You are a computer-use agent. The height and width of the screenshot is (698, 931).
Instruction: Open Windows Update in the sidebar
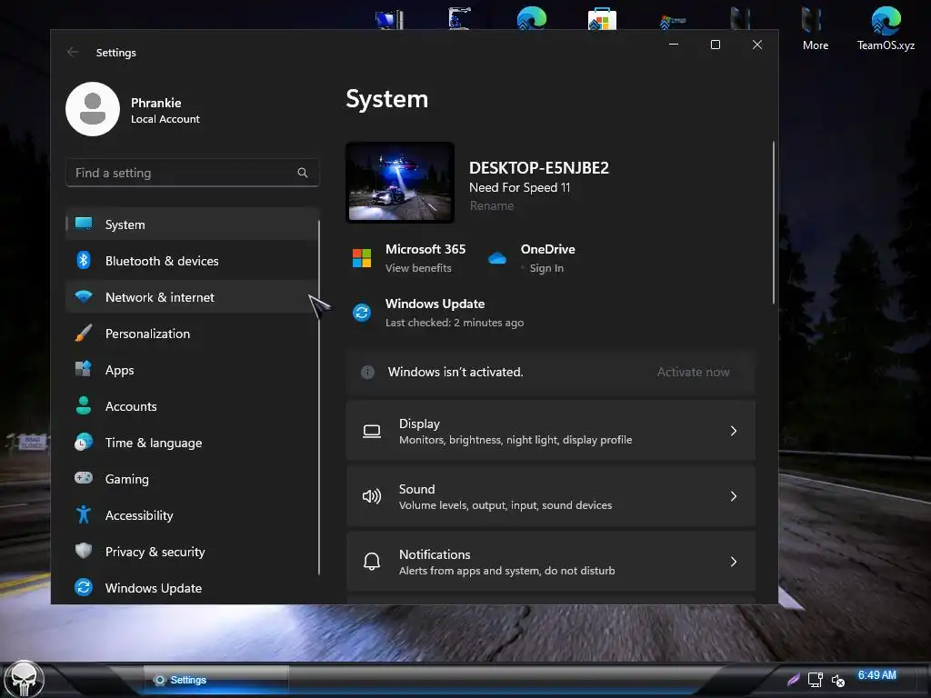pos(192,588)
